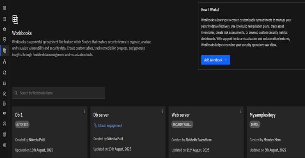Click the AUTOTEST tag on Db 1
This screenshot has width=305, height=158.
(x=22, y=124)
